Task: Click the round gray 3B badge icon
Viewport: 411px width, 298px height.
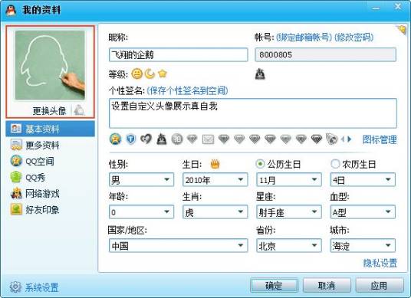Action: pyautogui.click(x=177, y=139)
